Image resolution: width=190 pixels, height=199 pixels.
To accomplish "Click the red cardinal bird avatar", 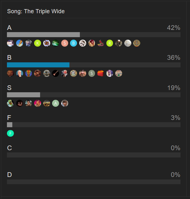I will coord(101,43).
